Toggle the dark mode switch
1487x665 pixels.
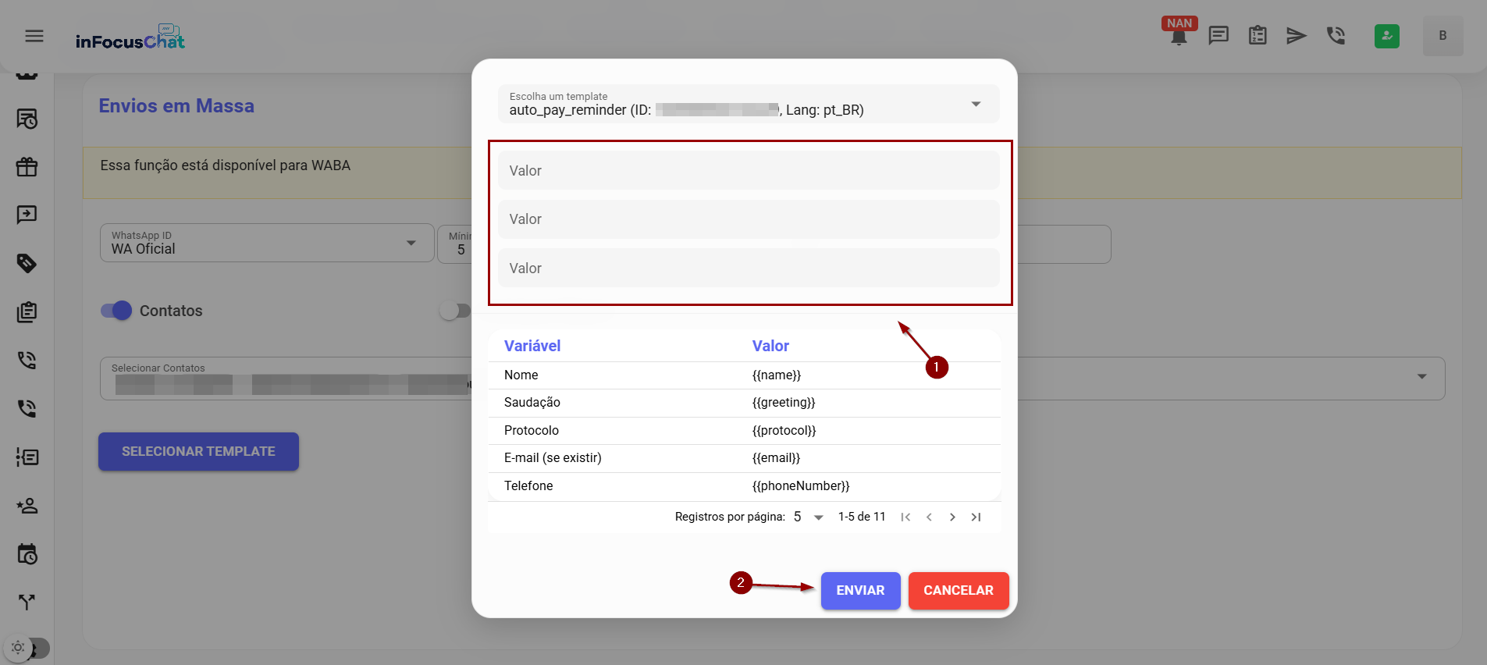pyautogui.click(x=27, y=648)
